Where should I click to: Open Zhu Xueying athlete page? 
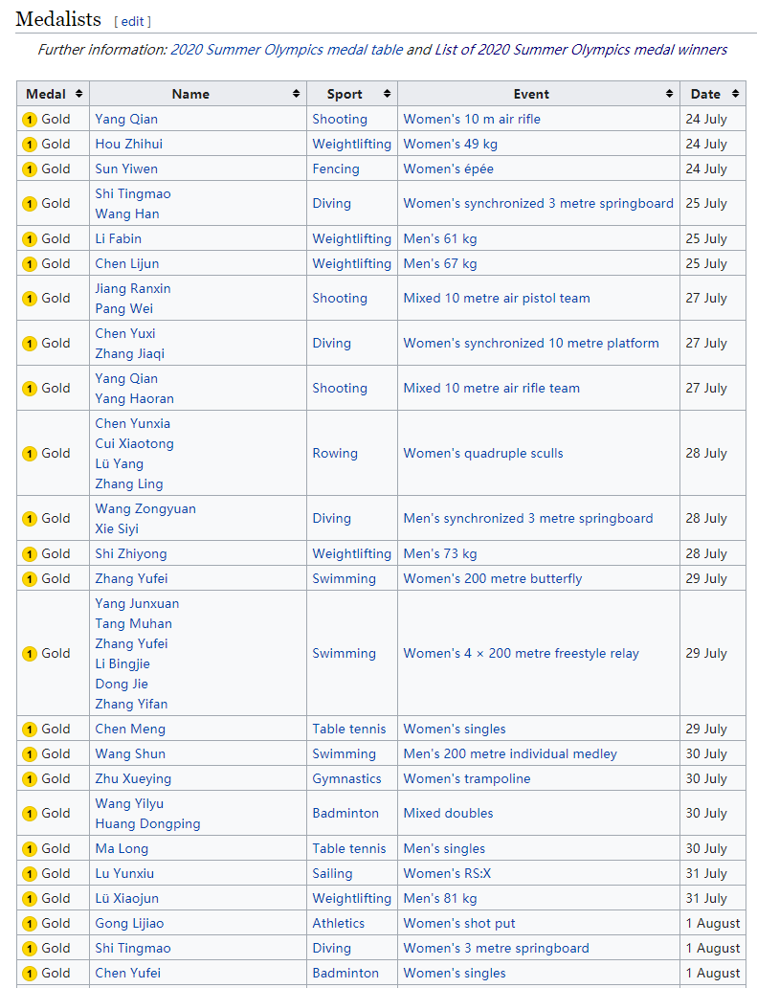(x=133, y=778)
